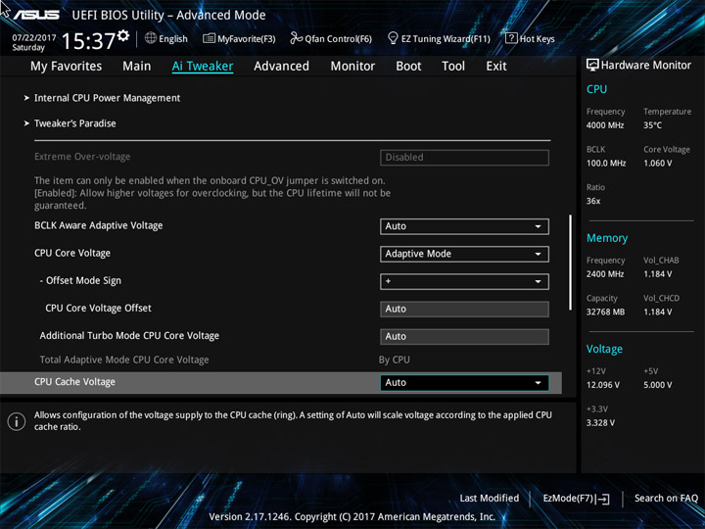This screenshot has width=705, height=529.
Task: Click Search on FAQ link
Action: coord(666,499)
